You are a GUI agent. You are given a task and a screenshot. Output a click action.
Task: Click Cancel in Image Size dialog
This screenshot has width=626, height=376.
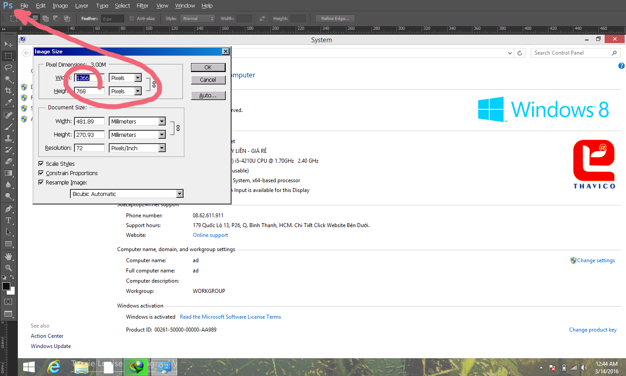click(x=208, y=80)
